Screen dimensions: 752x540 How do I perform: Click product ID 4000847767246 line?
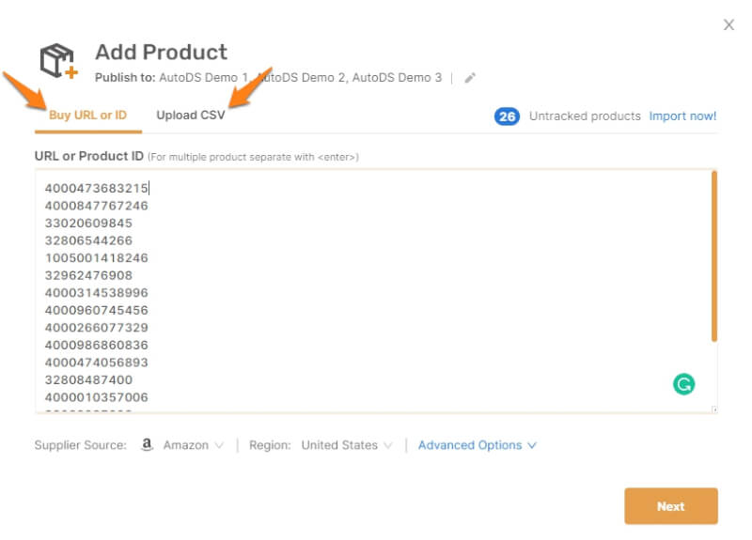point(96,206)
